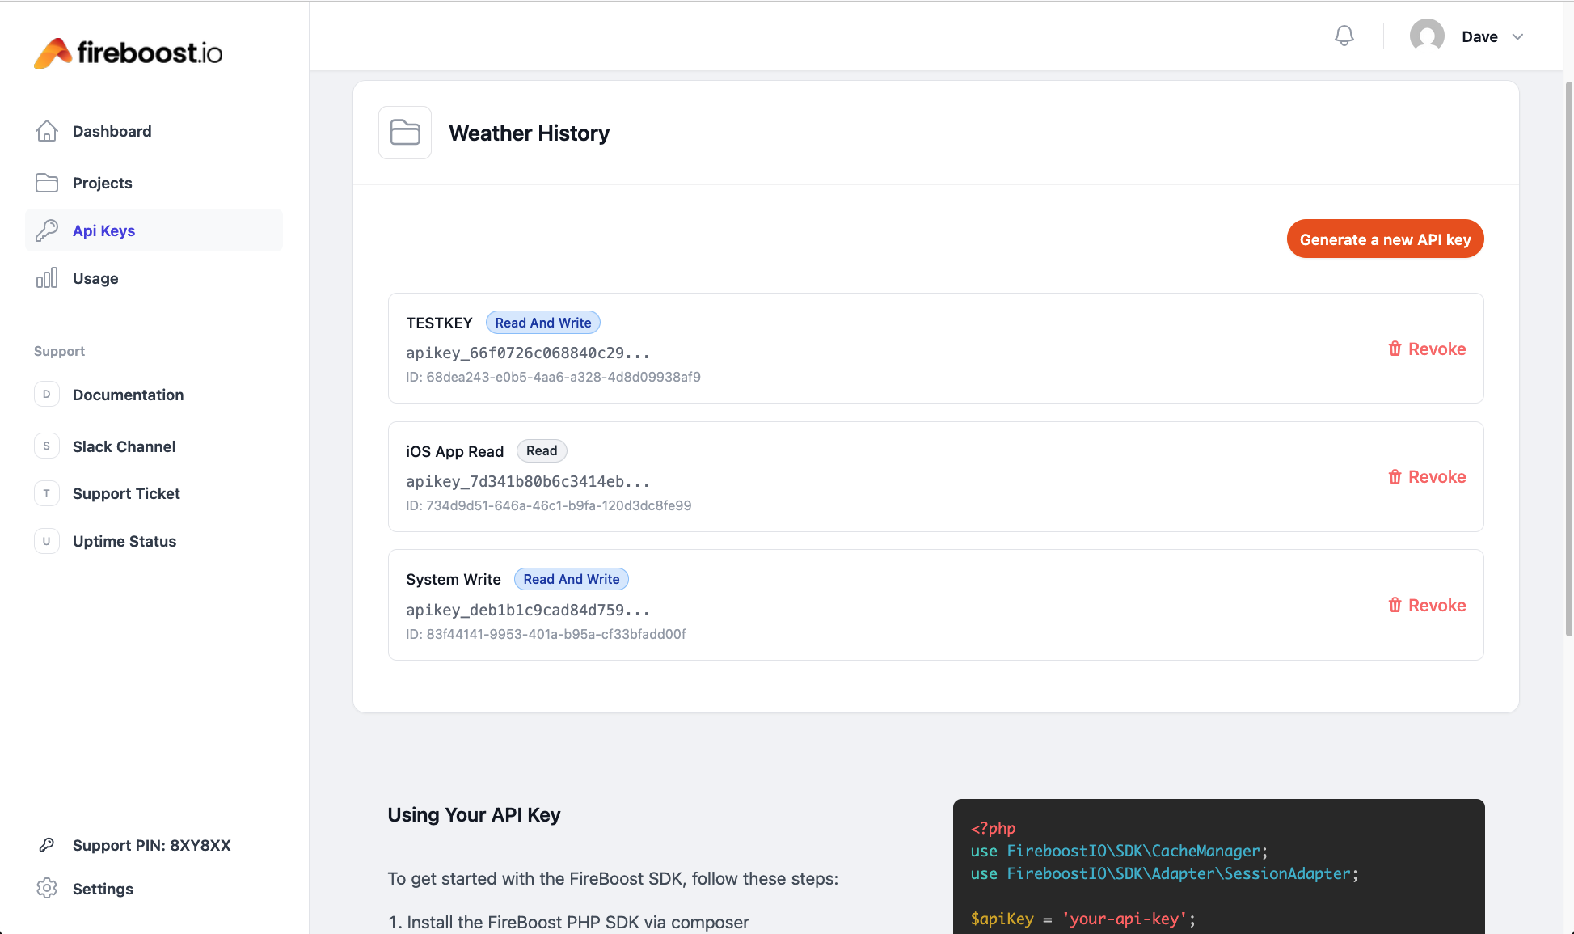The width and height of the screenshot is (1574, 934).
Task: Check Uptime Status page
Action: [x=124, y=541]
